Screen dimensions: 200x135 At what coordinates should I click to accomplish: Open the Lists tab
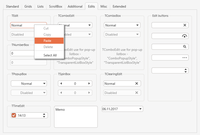pyautogui.click(x=40, y=6)
